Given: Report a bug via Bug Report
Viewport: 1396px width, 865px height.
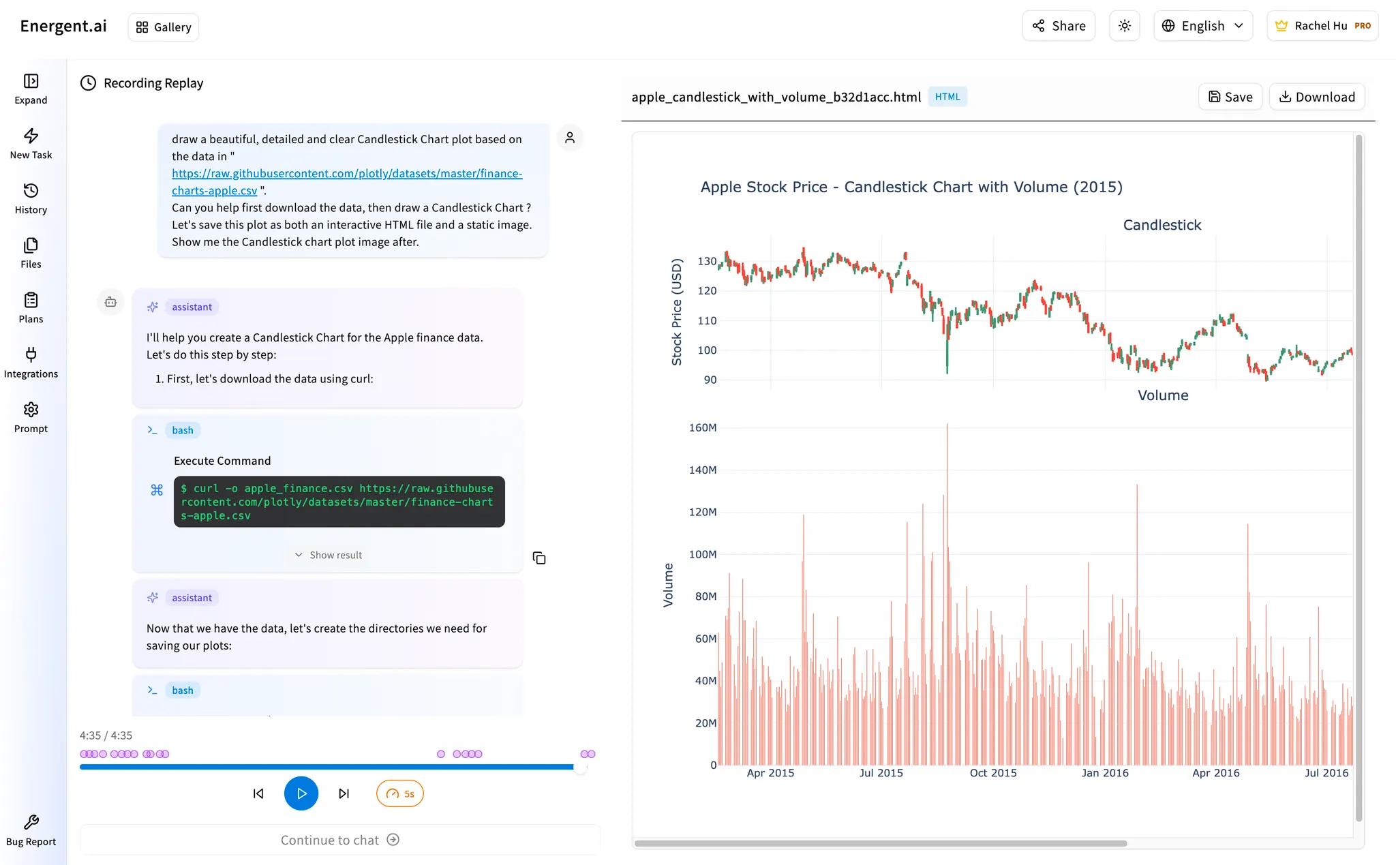Looking at the screenshot, I should [x=31, y=829].
